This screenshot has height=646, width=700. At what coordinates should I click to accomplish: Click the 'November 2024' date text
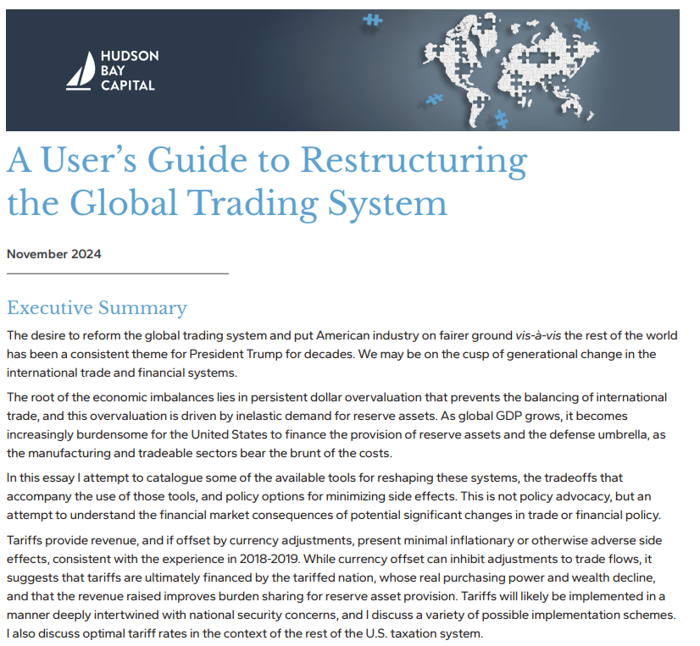coord(53,254)
